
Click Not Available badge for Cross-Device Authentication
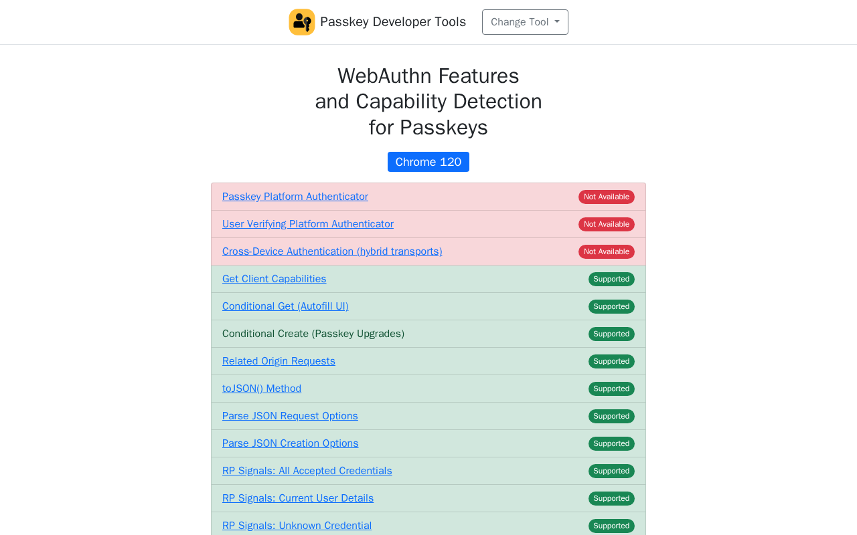[x=607, y=251]
